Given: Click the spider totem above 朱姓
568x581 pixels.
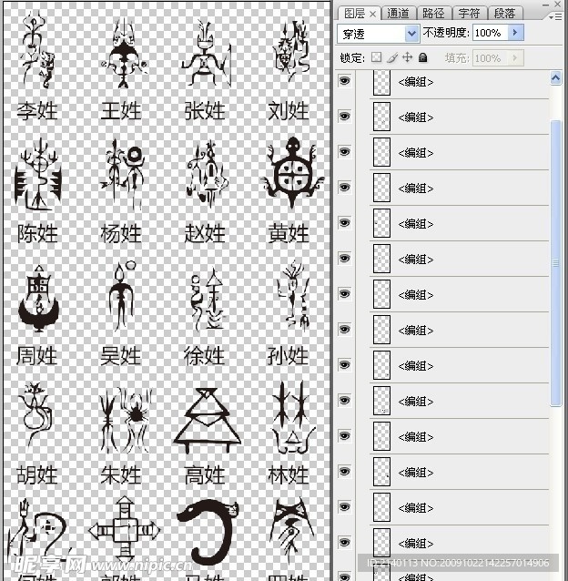Looking at the screenshot, I should pos(125,421).
